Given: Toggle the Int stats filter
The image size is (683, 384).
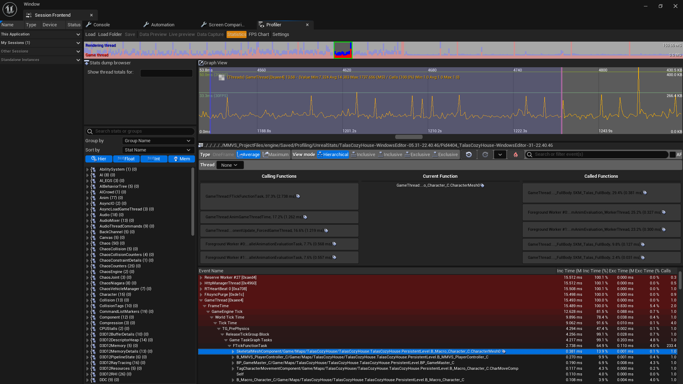Looking at the screenshot, I should tap(154, 159).
